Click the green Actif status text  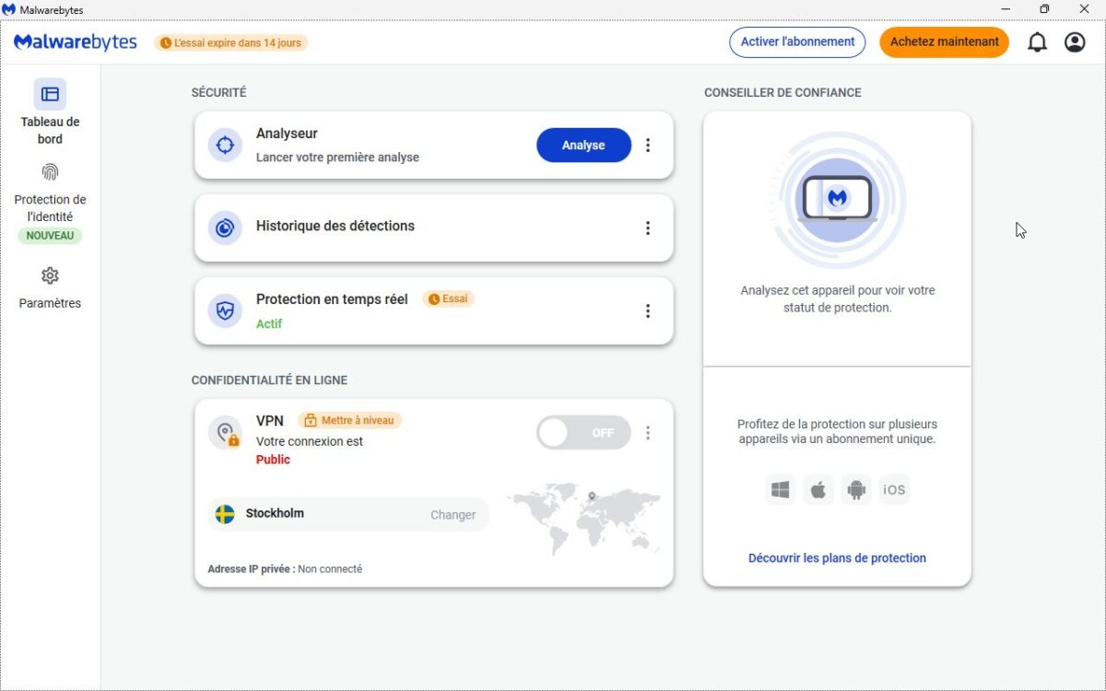pos(269,323)
